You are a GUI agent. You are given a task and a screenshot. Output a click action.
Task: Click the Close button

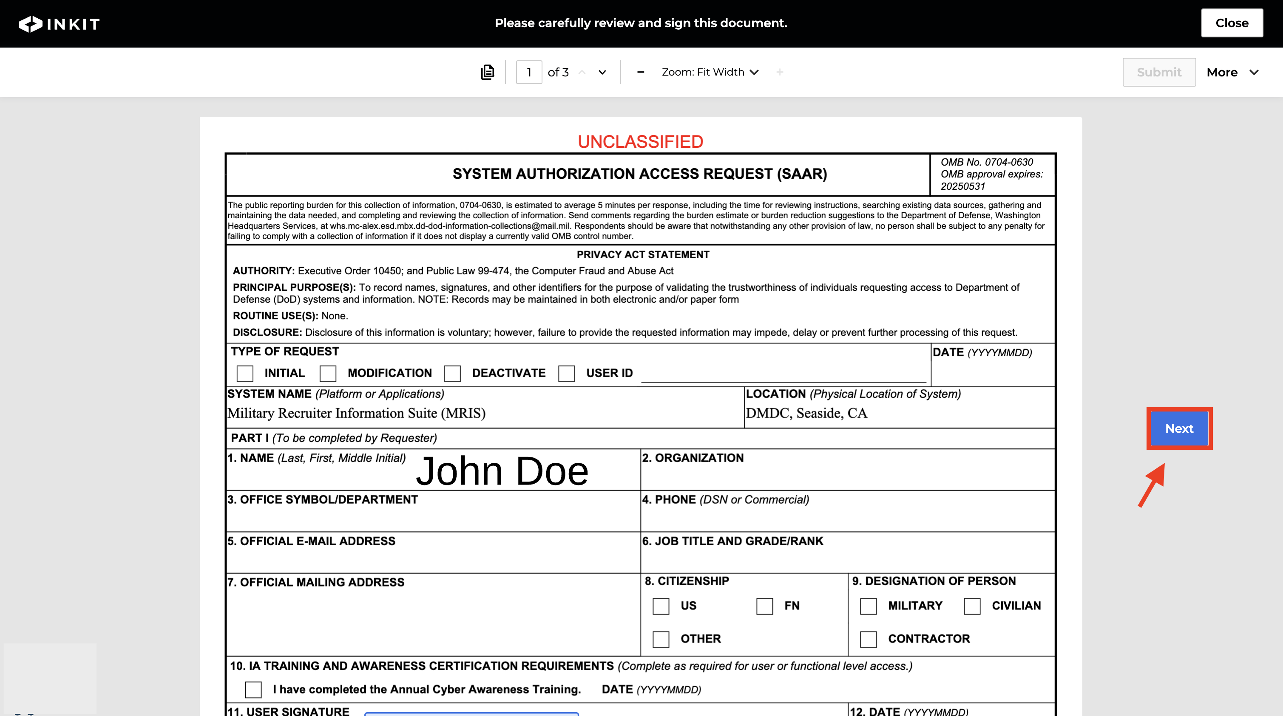(1231, 23)
